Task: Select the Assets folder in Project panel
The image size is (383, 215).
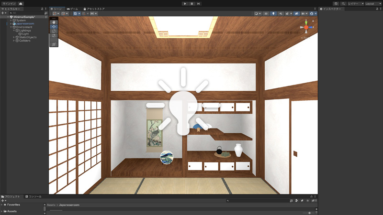Action: 11,211
